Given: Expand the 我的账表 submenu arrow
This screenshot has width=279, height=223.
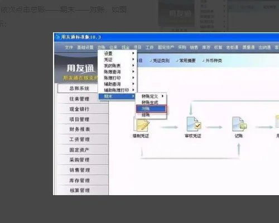Looking at the screenshot, I should pos(133,65).
